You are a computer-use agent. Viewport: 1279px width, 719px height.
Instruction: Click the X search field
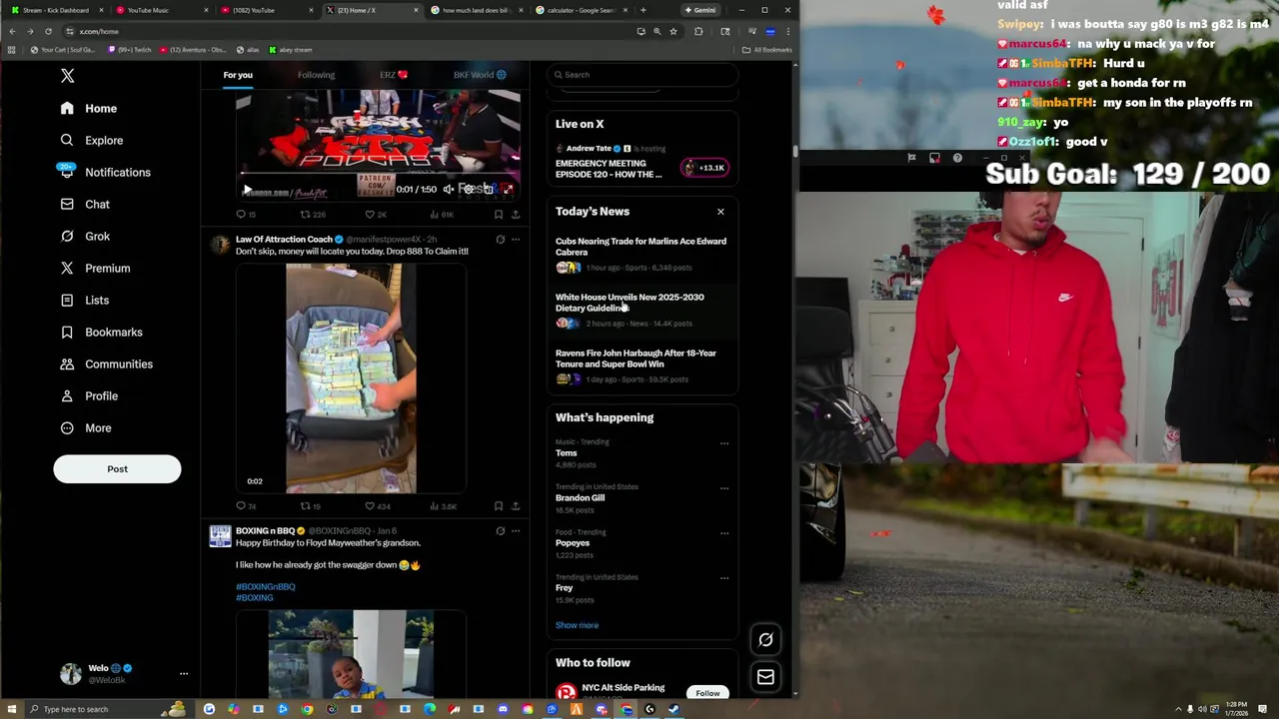[642, 75]
